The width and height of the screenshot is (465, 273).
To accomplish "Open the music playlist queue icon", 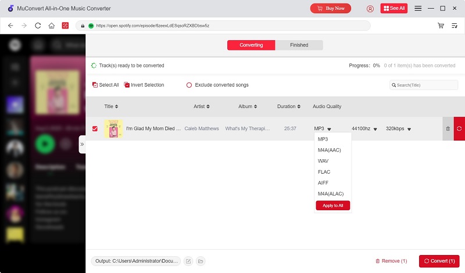I will [455, 26].
